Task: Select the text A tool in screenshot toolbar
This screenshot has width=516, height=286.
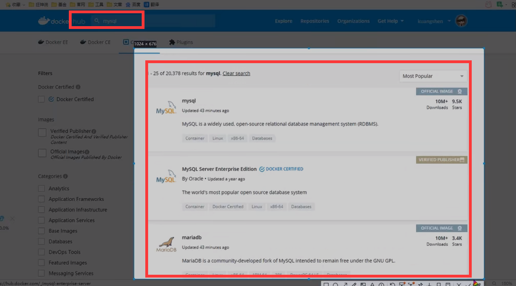Action: coord(372,284)
